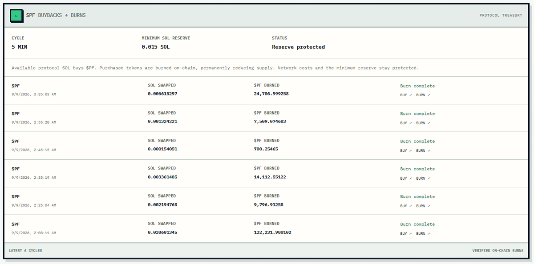Select SOL swapped value 0.038601345

click(x=162, y=232)
